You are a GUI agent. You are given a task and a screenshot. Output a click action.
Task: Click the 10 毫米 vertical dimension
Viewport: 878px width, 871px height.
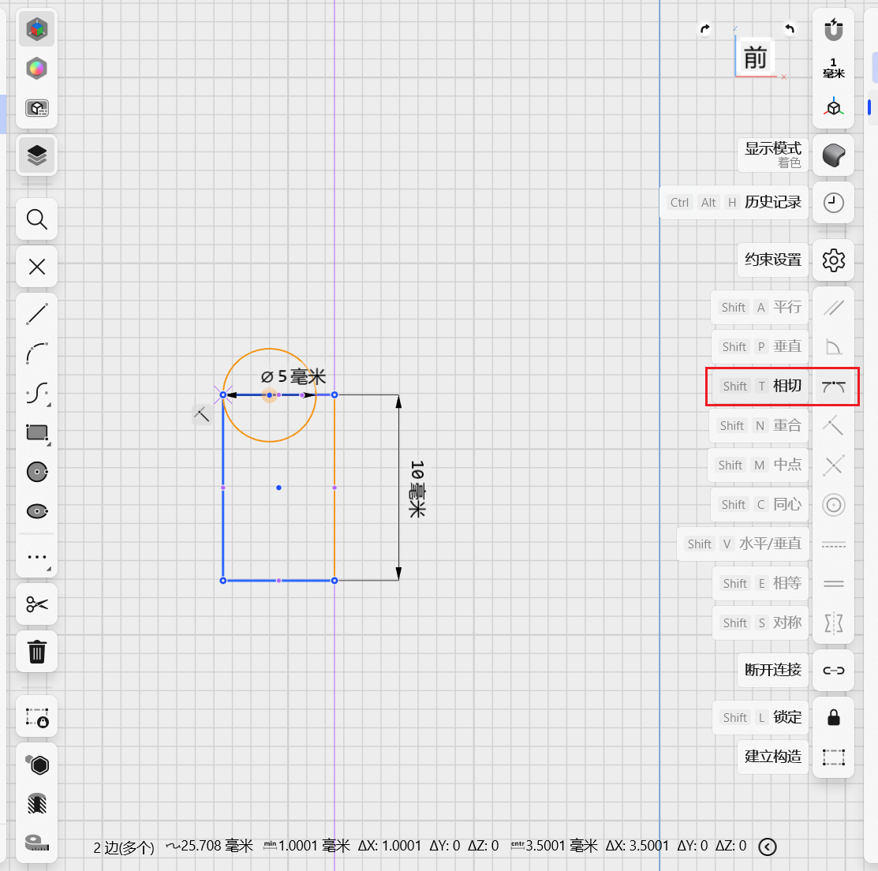click(418, 488)
